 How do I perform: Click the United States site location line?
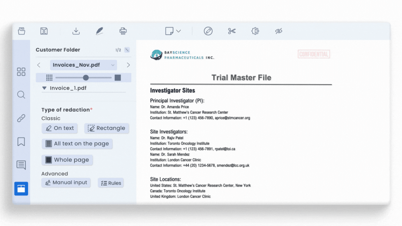(201, 186)
